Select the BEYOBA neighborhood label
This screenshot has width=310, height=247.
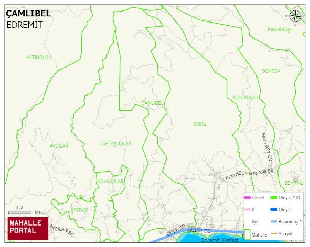(271, 71)
